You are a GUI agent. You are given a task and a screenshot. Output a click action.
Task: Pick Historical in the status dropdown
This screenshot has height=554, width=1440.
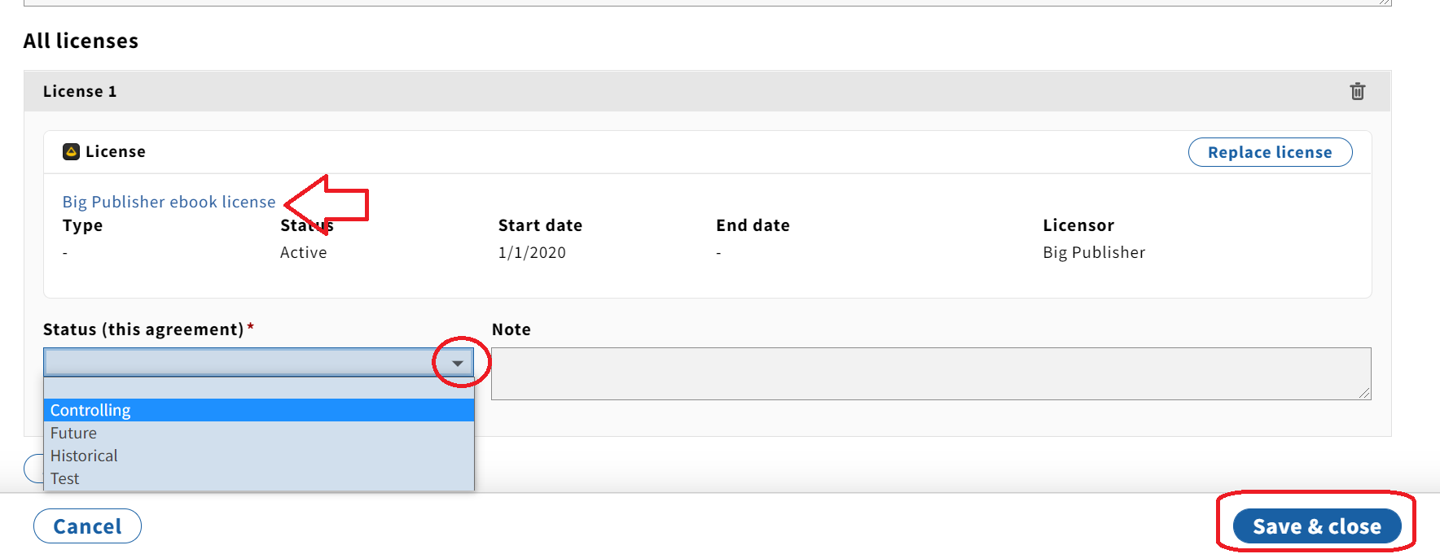258,456
